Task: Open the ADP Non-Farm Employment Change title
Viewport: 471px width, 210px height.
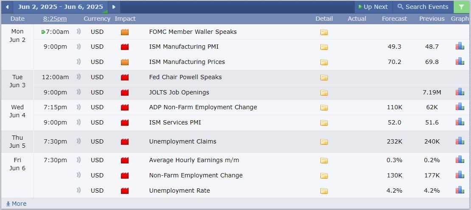Action: (x=203, y=107)
